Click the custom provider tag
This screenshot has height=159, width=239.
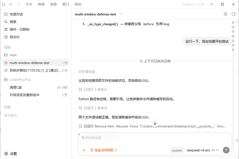177,150
